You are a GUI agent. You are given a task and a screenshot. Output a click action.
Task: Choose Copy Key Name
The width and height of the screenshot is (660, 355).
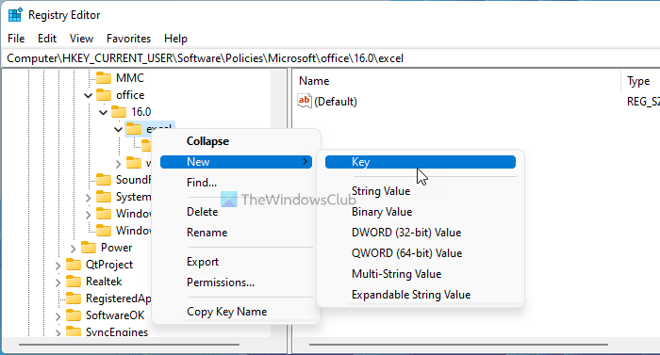236,312
